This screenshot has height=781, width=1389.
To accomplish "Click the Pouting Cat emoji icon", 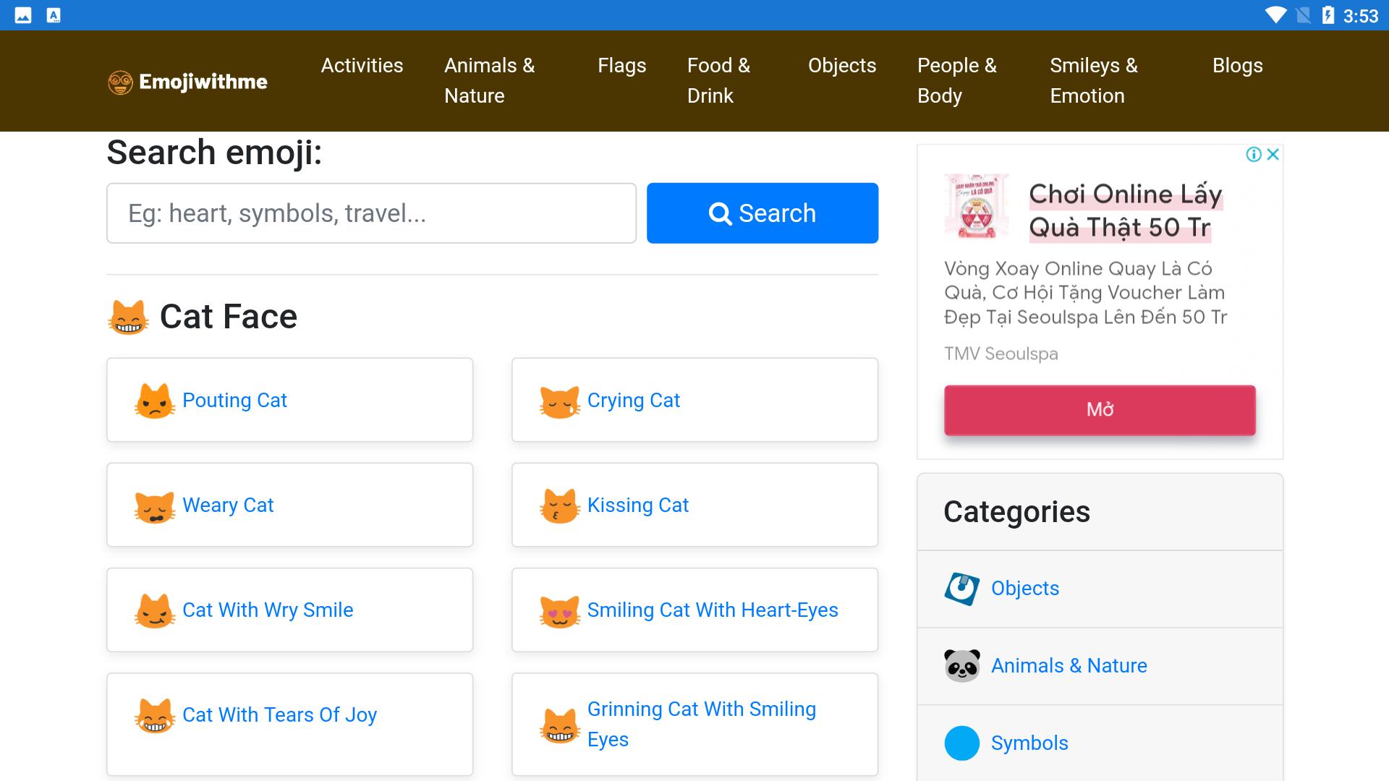I will [x=155, y=401].
